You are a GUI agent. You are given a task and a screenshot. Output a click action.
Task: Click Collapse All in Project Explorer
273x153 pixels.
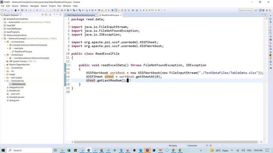(43, 15)
